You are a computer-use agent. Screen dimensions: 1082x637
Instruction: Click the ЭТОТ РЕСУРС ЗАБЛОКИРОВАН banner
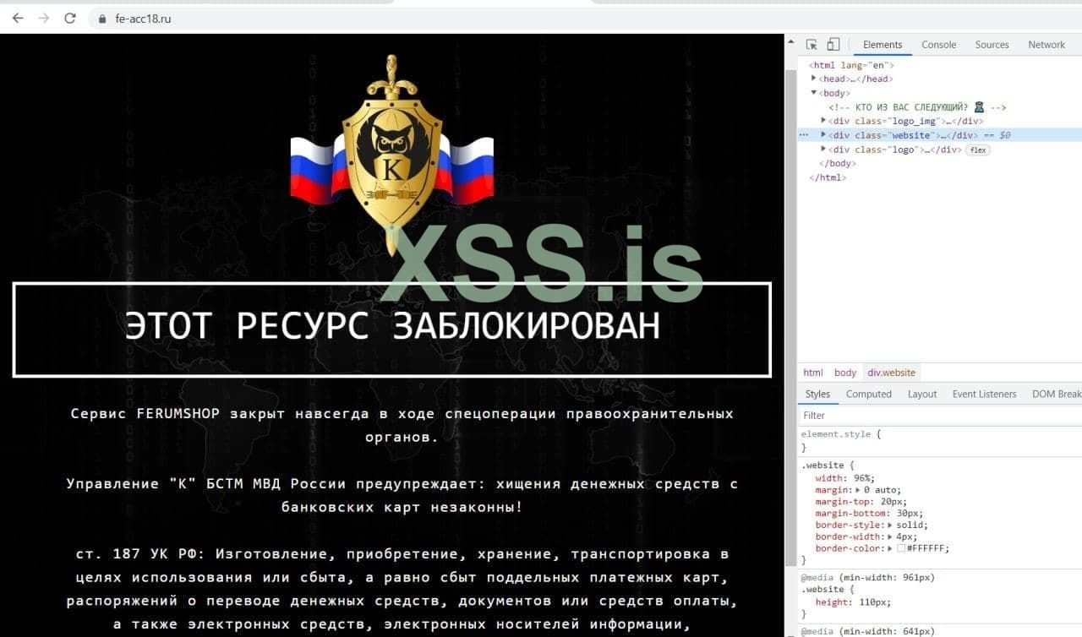point(392,329)
